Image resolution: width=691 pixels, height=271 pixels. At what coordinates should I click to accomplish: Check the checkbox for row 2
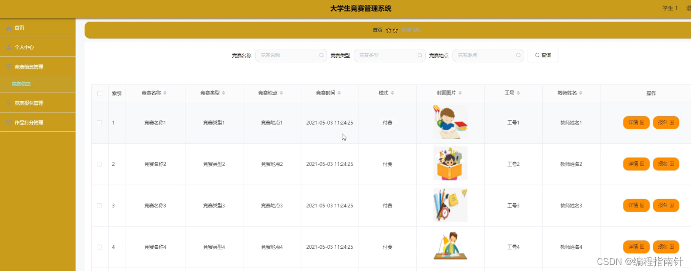pos(100,164)
